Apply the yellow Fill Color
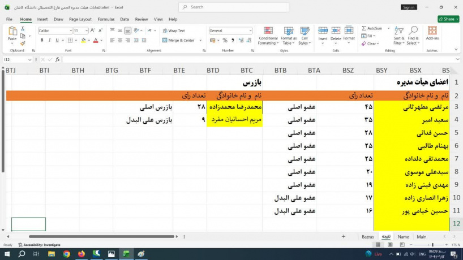The height and width of the screenshot is (260, 463). pos(84,40)
